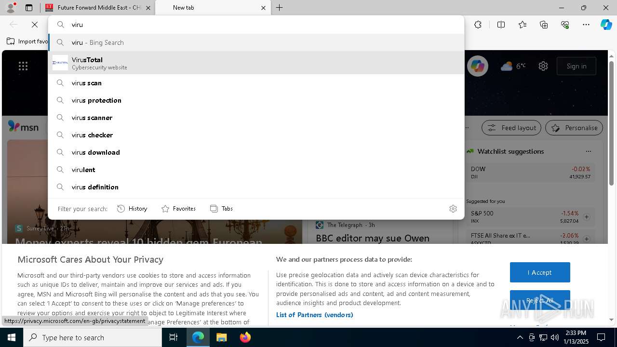Open Microsoft Edge from the taskbar
Image resolution: width=617 pixels, height=347 pixels.
198,337
